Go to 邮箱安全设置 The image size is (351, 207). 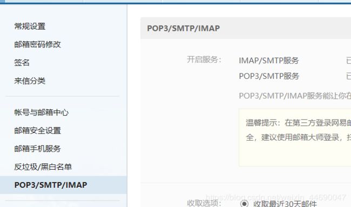(37, 130)
